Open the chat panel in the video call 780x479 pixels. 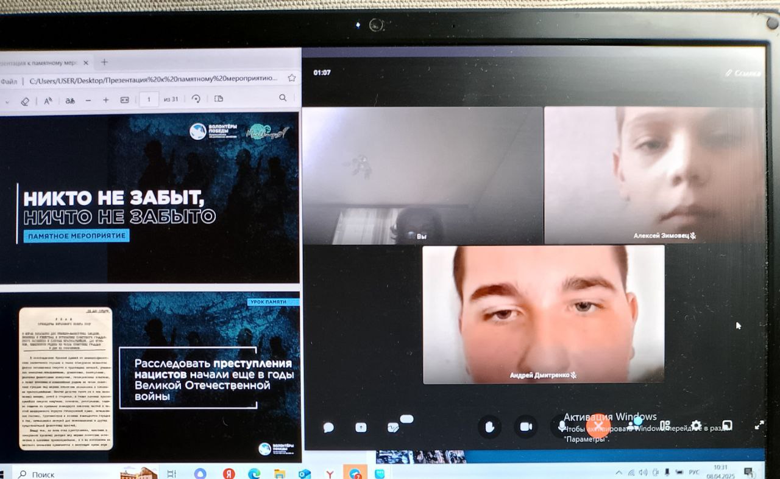click(x=328, y=427)
